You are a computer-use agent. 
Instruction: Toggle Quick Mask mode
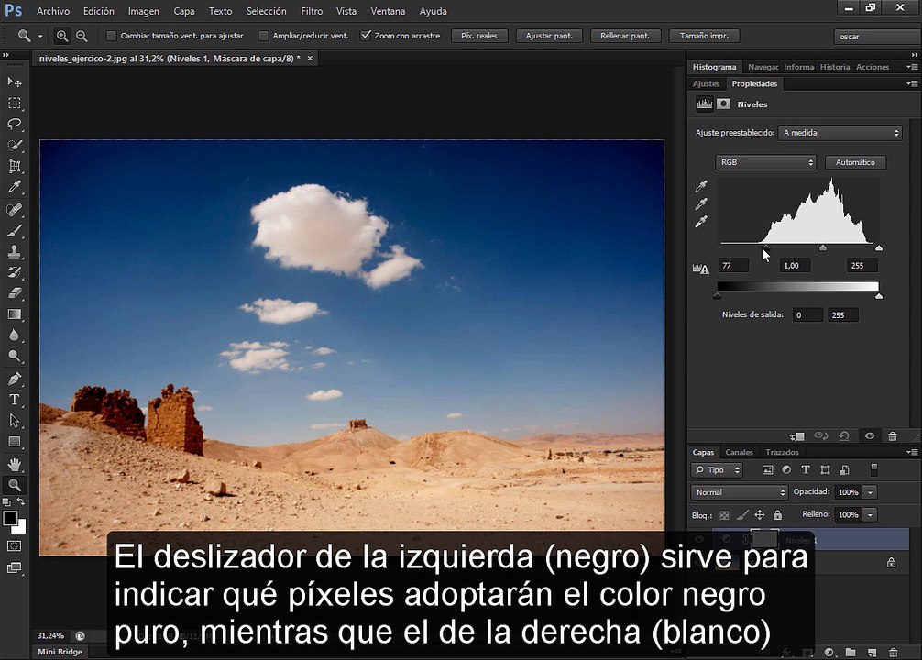coord(15,546)
